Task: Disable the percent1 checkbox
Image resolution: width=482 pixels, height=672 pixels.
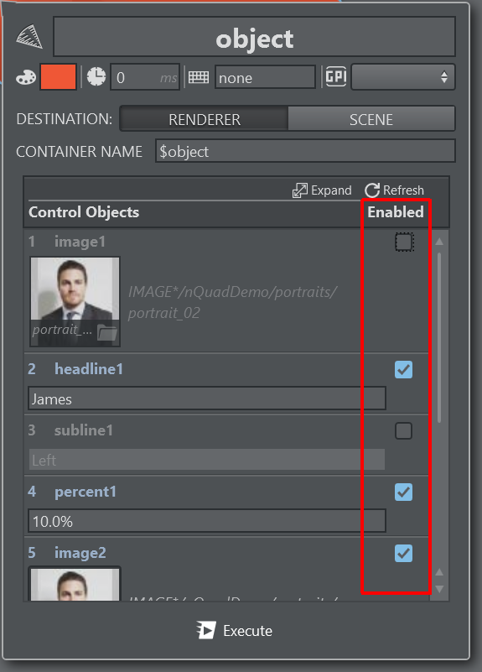Action: click(404, 492)
